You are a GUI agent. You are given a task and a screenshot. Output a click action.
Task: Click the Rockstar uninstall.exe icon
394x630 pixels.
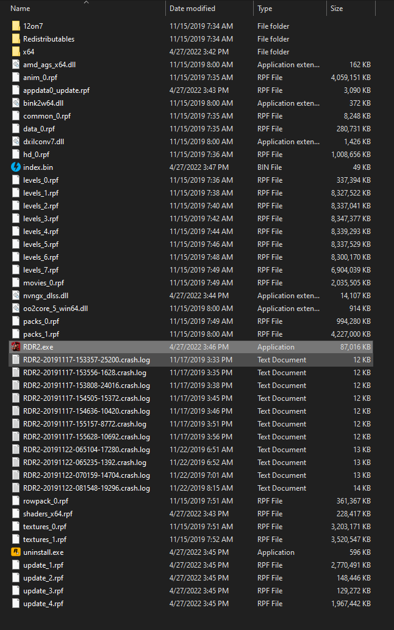16,552
